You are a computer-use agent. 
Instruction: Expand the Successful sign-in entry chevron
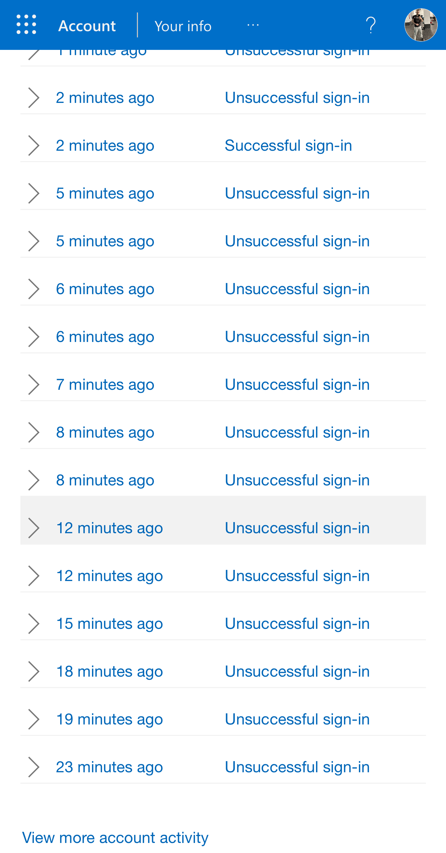[x=34, y=146]
